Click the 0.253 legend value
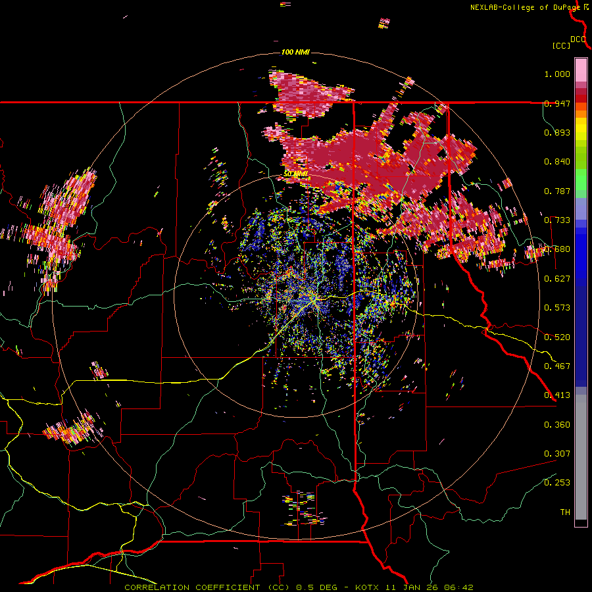Viewport: 592px width, 592px height. pyautogui.click(x=557, y=483)
